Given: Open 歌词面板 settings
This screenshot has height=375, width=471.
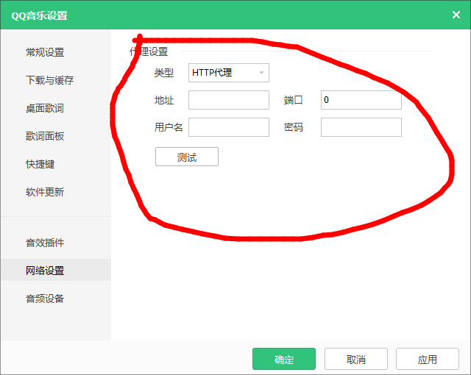Looking at the screenshot, I should [x=45, y=136].
